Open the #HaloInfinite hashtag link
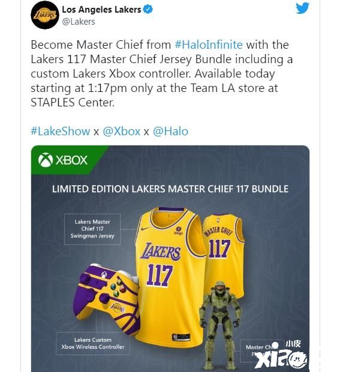 tap(209, 44)
